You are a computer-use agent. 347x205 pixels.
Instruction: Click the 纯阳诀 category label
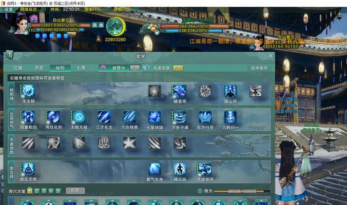pyautogui.click(x=11, y=94)
